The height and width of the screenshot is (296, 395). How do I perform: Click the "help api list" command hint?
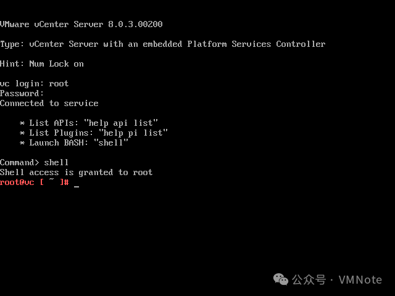[121, 123]
